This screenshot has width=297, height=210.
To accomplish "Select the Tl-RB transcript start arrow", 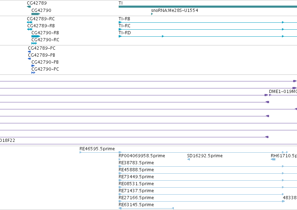I will (120, 22).
